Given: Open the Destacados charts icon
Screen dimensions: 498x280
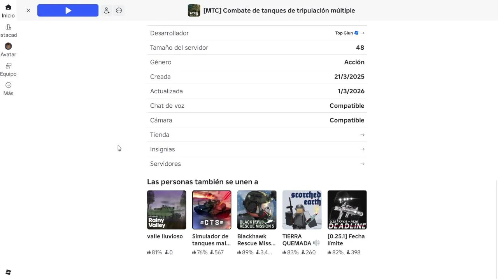Looking at the screenshot, I should coord(8,27).
